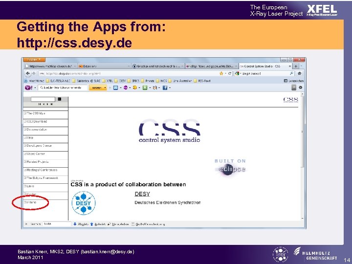Open the list-all-tabs dropdown arrow
Image resolution: width=352 pixels, height=264 pixels.
point(302,66)
